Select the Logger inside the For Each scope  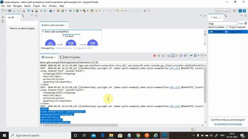coord(71,43)
